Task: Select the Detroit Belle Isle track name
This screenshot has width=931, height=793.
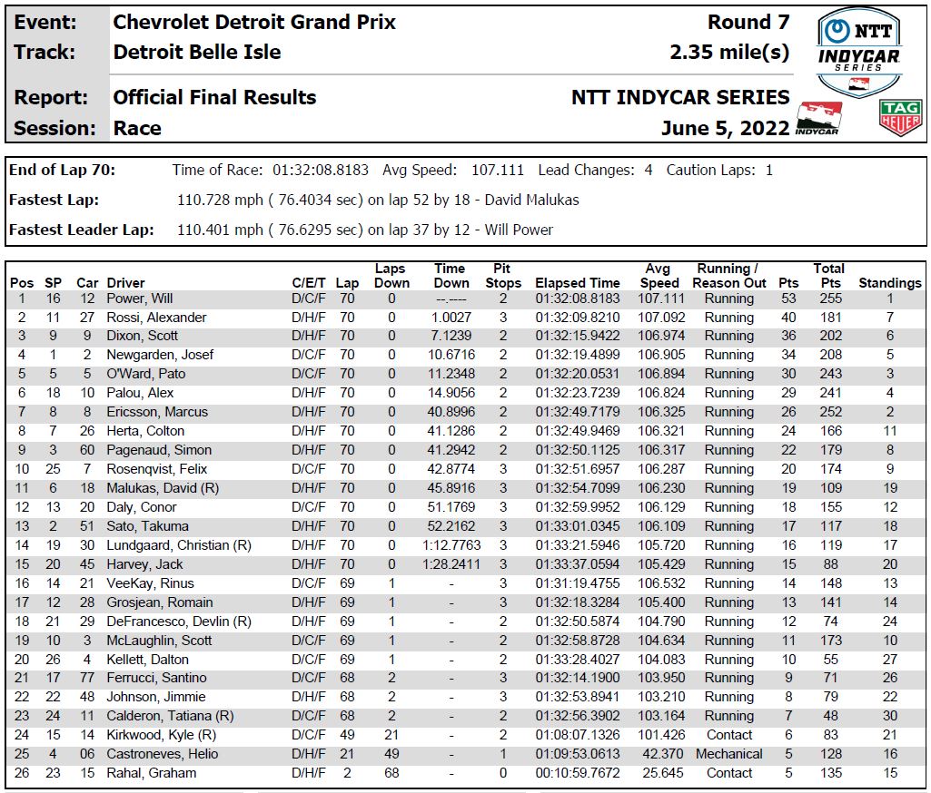Action: tap(197, 53)
